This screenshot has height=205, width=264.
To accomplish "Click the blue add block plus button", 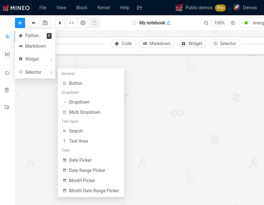I will click(20, 23).
